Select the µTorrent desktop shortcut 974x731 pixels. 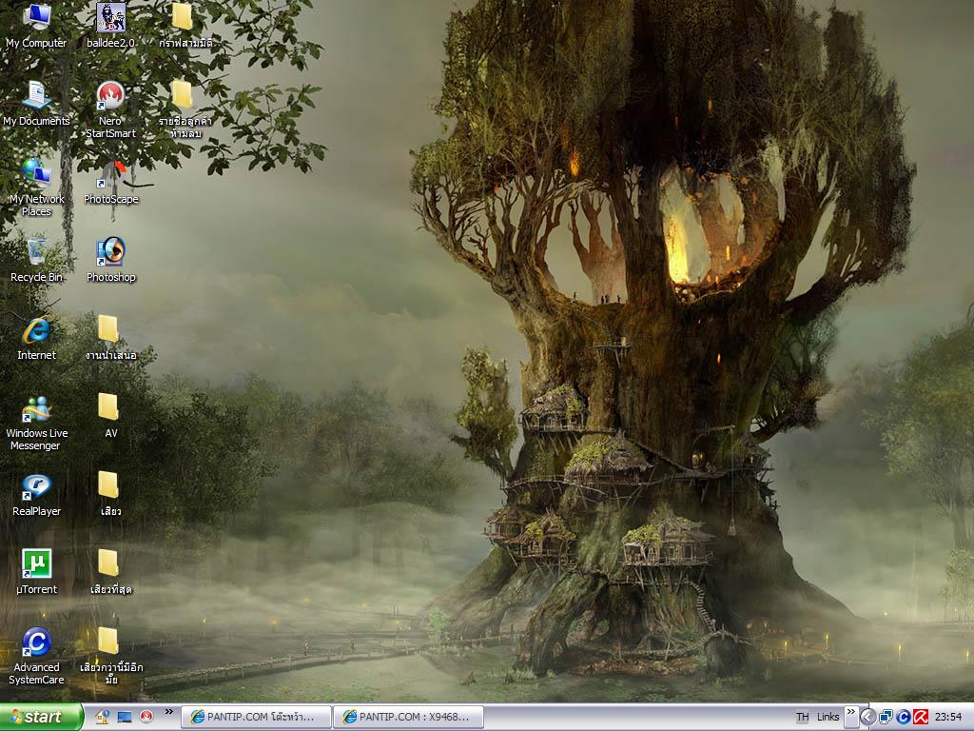point(36,572)
